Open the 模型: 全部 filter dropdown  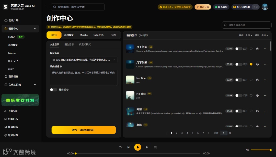[261, 36]
